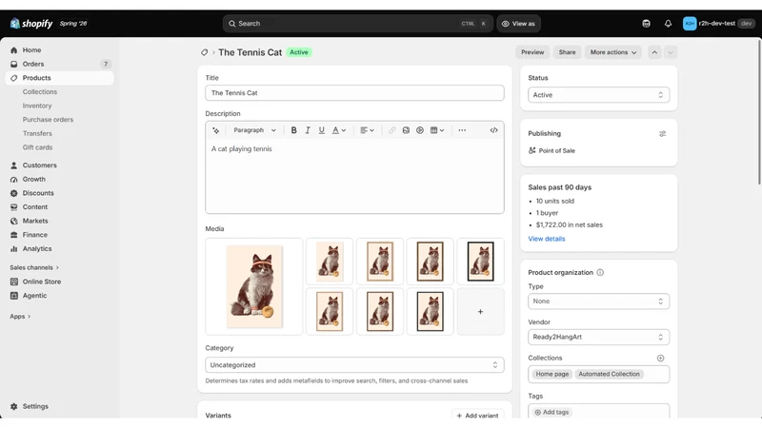The width and height of the screenshot is (762, 428).
Task: Click the AI generate text sparkle icon
Action: (216, 130)
